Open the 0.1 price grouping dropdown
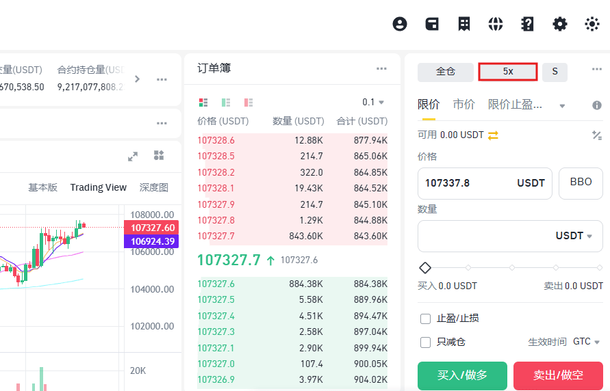 coord(373,103)
